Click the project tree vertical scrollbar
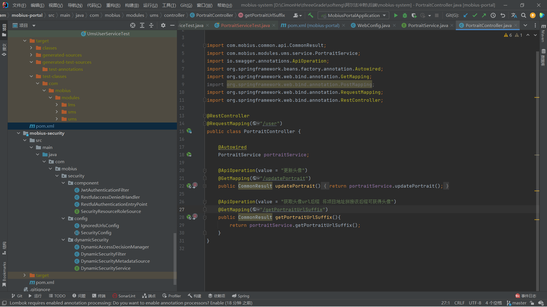547x307 pixels. point(175,259)
